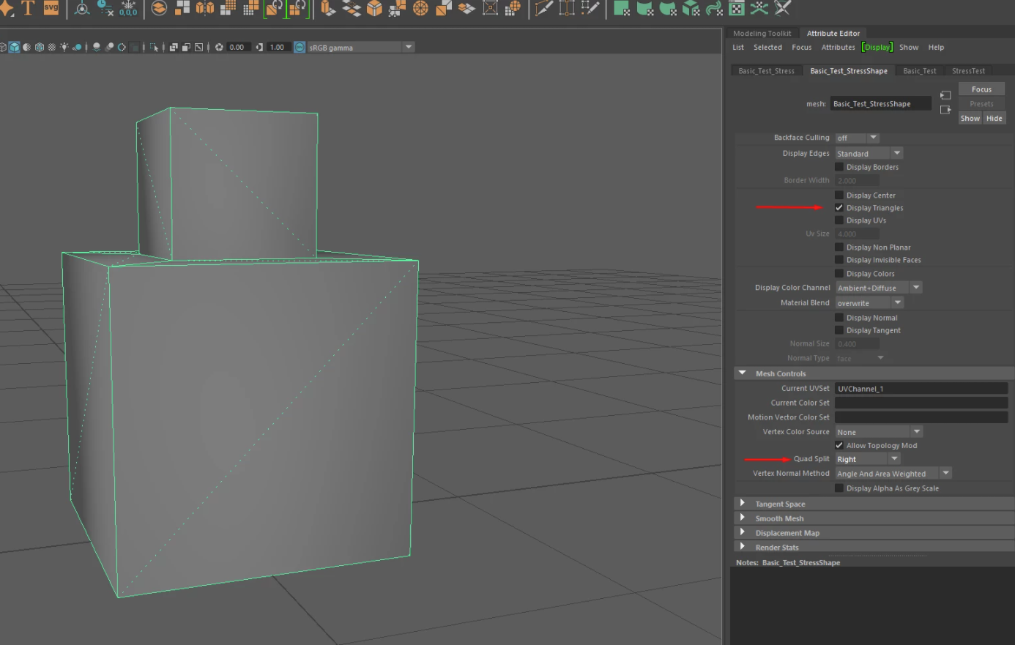Select the smooth shaded display cube icon
1015x645 pixels.
(14, 46)
